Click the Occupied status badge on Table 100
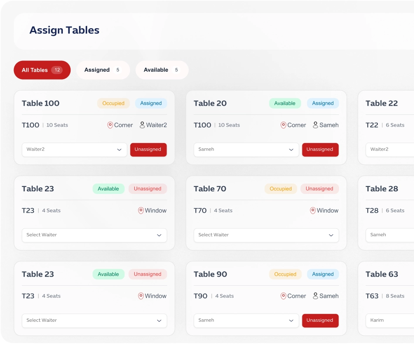This screenshot has height=344, width=414. click(113, 104)
